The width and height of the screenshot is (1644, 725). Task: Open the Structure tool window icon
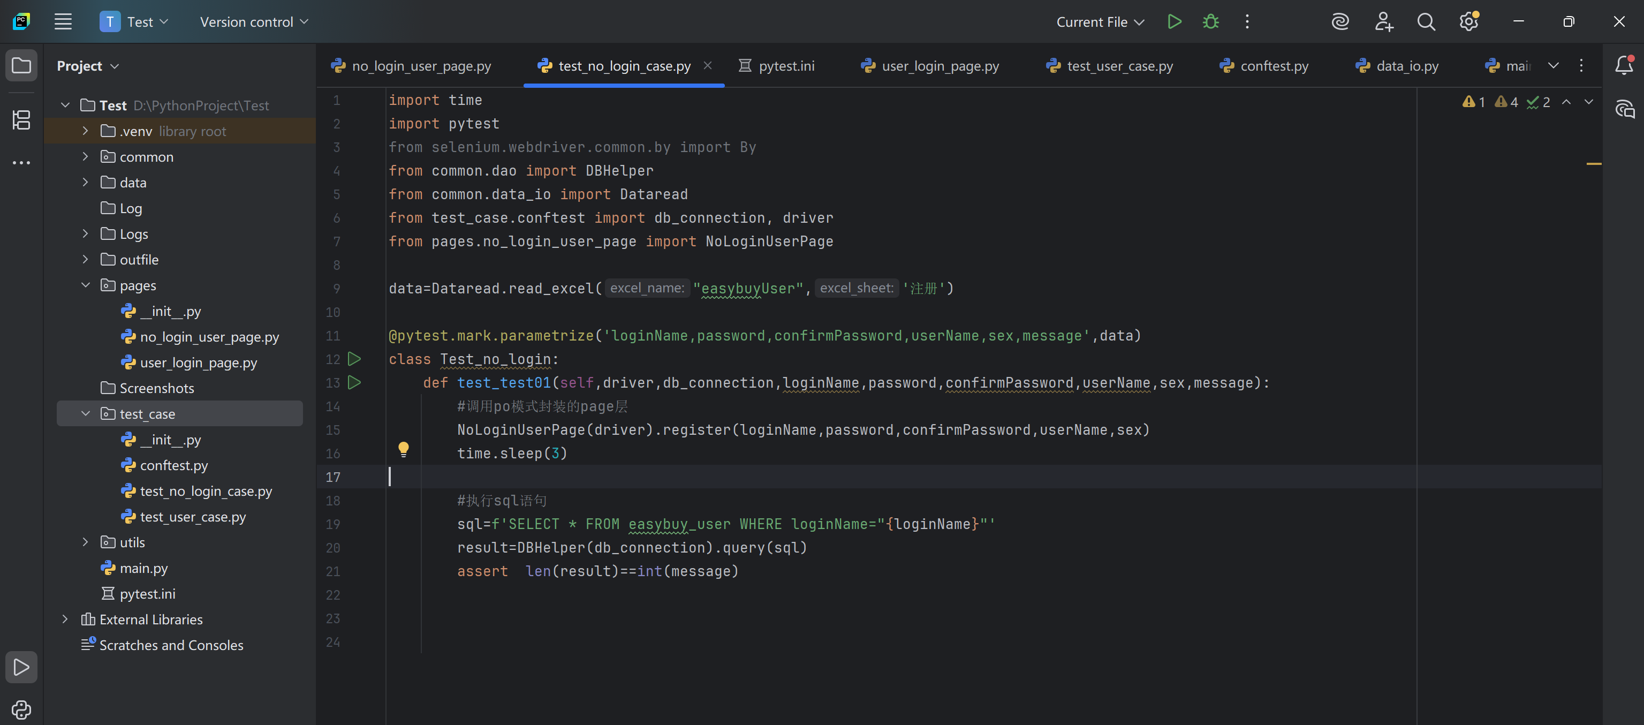tap(21, 119)
